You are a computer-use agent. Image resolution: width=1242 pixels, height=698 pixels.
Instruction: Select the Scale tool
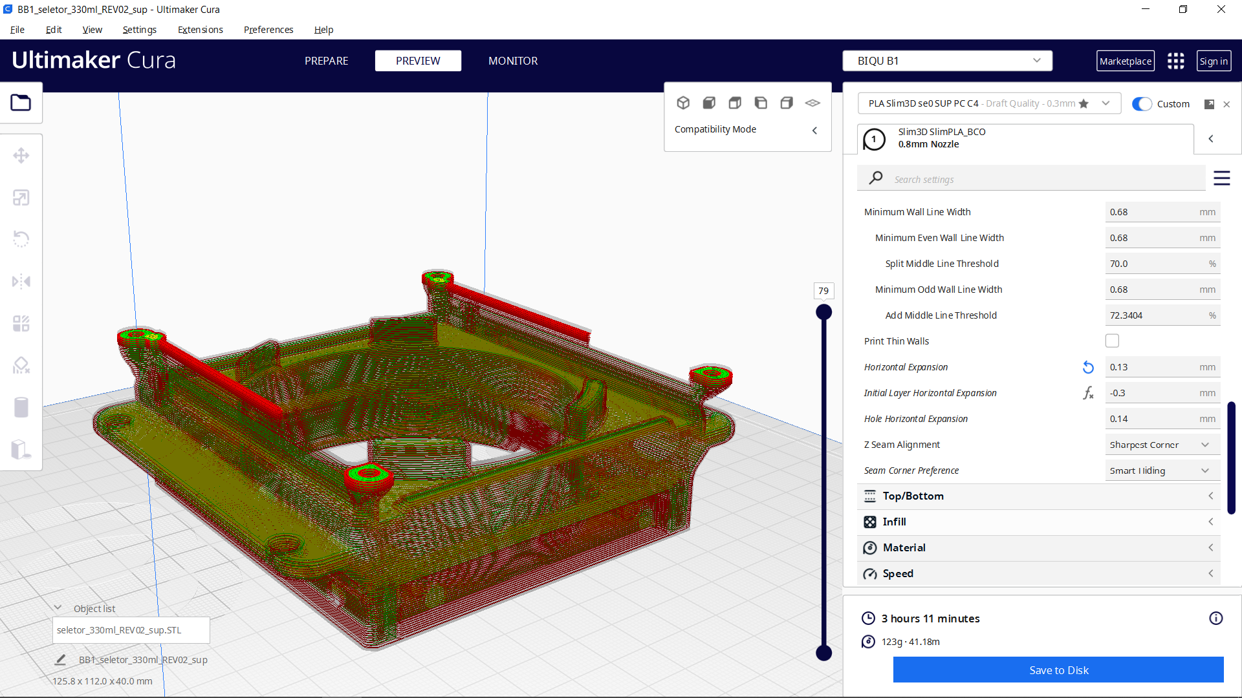pos(21,198)
